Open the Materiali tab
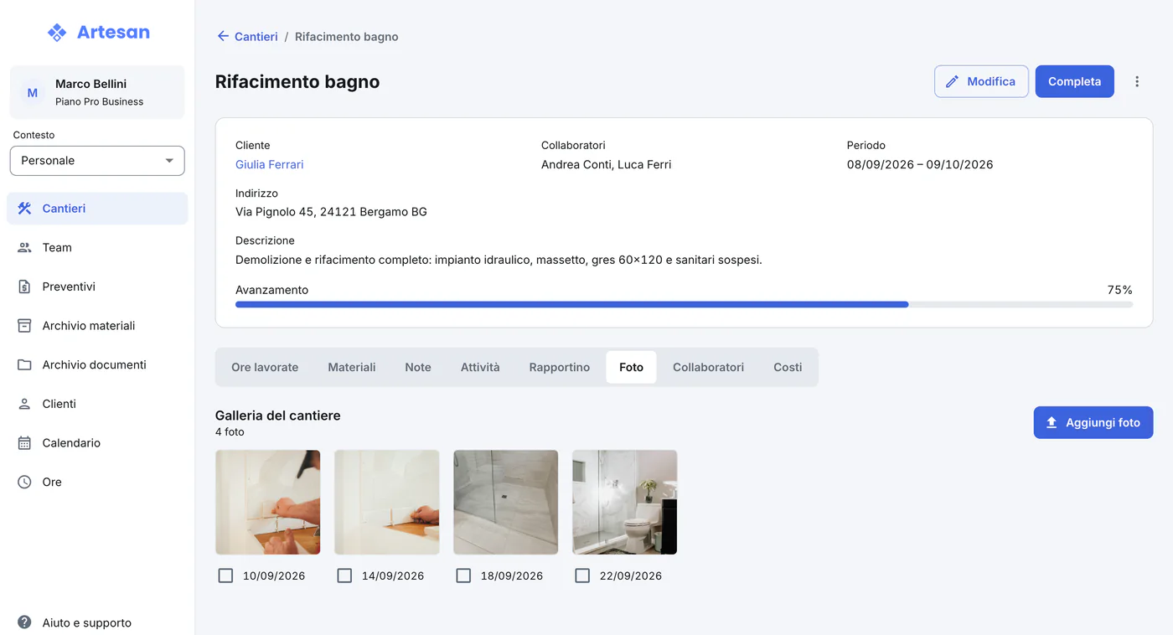Screen dimensions: 1173x635 (352, 367)
